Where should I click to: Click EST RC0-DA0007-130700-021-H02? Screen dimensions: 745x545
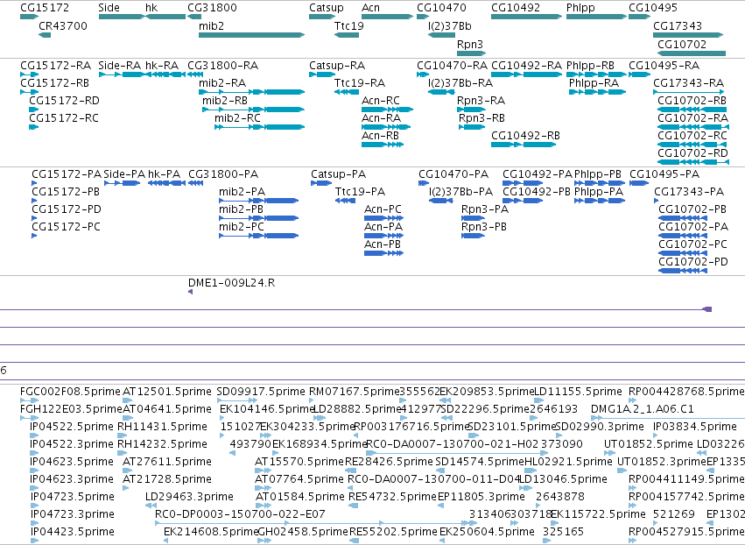pyautogui.click(x=453, y=444)
